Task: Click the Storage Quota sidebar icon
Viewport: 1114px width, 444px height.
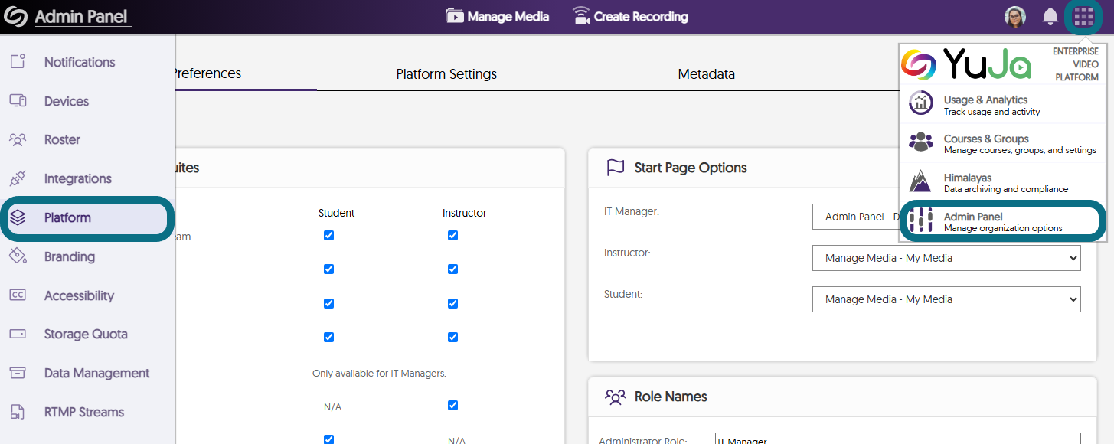Action: pos(17,334)
